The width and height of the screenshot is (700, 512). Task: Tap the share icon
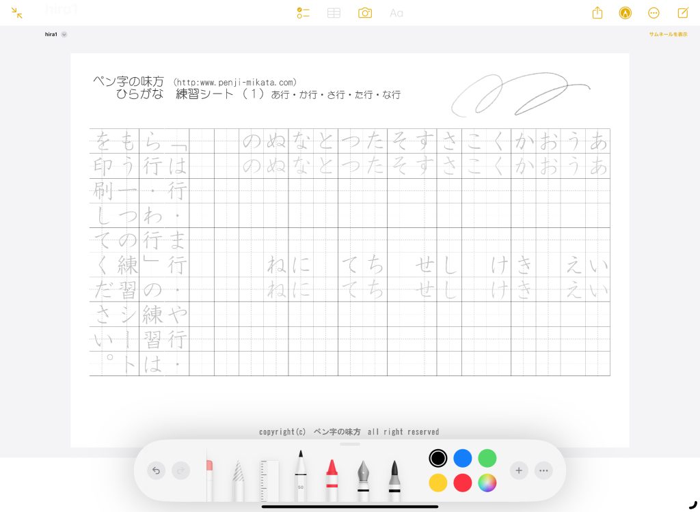point(597,13)
